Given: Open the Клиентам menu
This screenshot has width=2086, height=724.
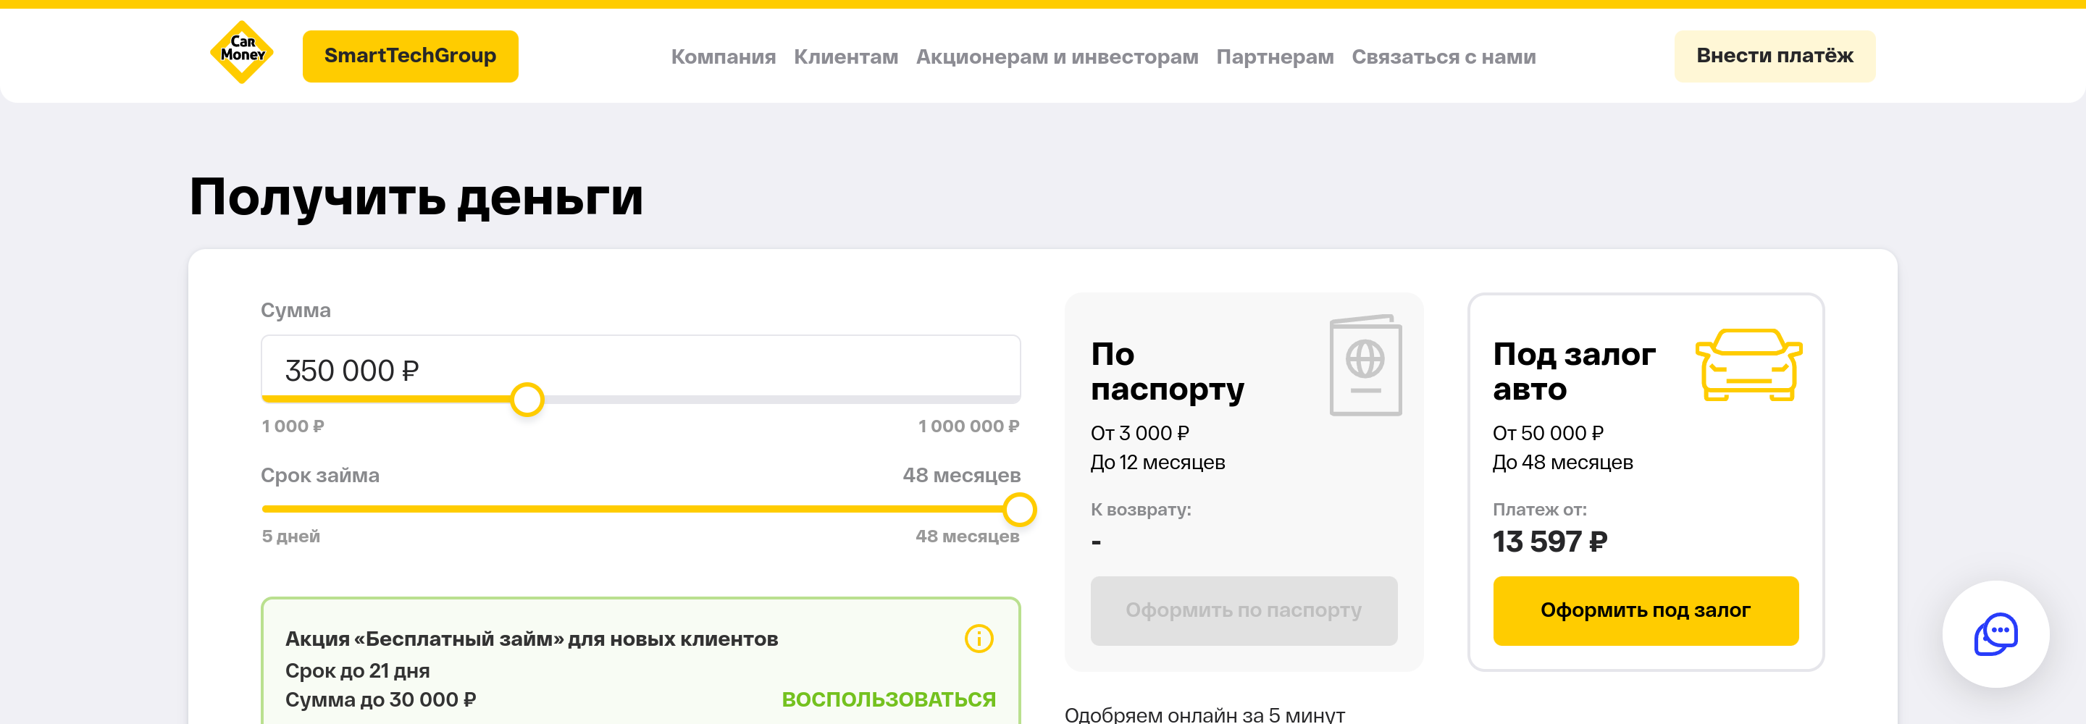Looking at the screenshot, I should [x=845, y=56].
